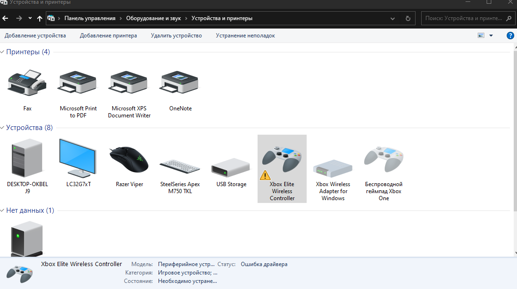Click the refresh icon in the address bar
The image size is (517, 289).
408,19
